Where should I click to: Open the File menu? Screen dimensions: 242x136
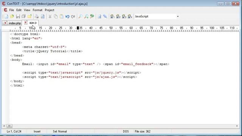pyautogui.click(x=12, y=10)
